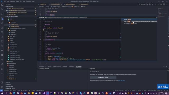The height and width of the screenshot is (95, 169).
Task: Collapse FAVORITES: EXPLORER in bottom panel
Action: [x=44, y=69]
